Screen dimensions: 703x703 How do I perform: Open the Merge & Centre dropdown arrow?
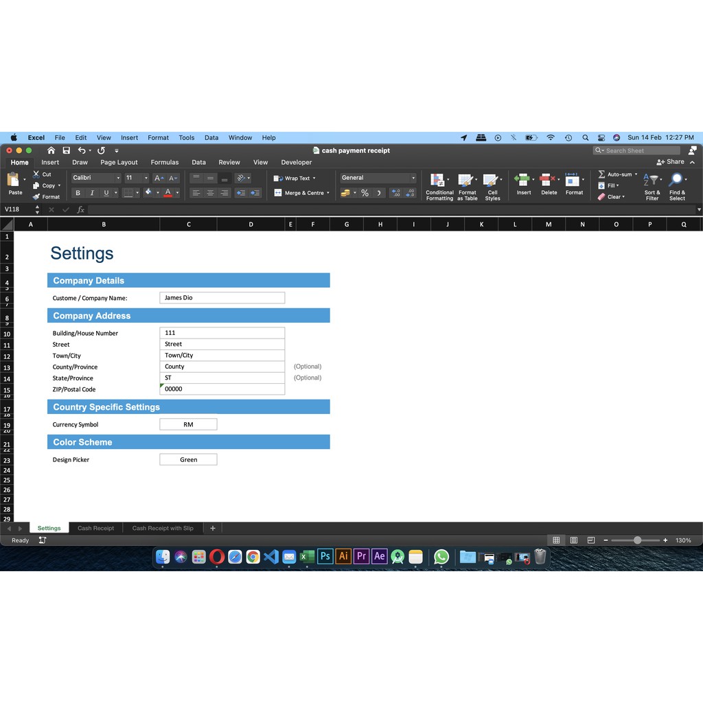[328, 193]
